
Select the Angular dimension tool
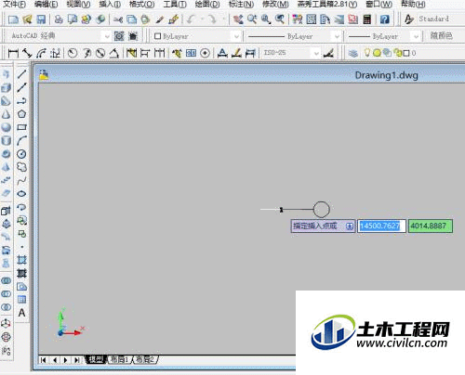[x=114, y=53]
